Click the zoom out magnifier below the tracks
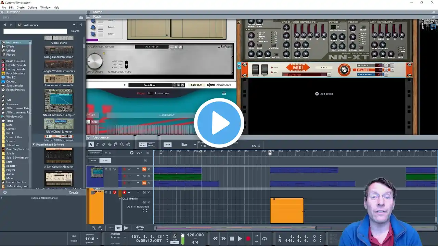 (x=94, y=228)
